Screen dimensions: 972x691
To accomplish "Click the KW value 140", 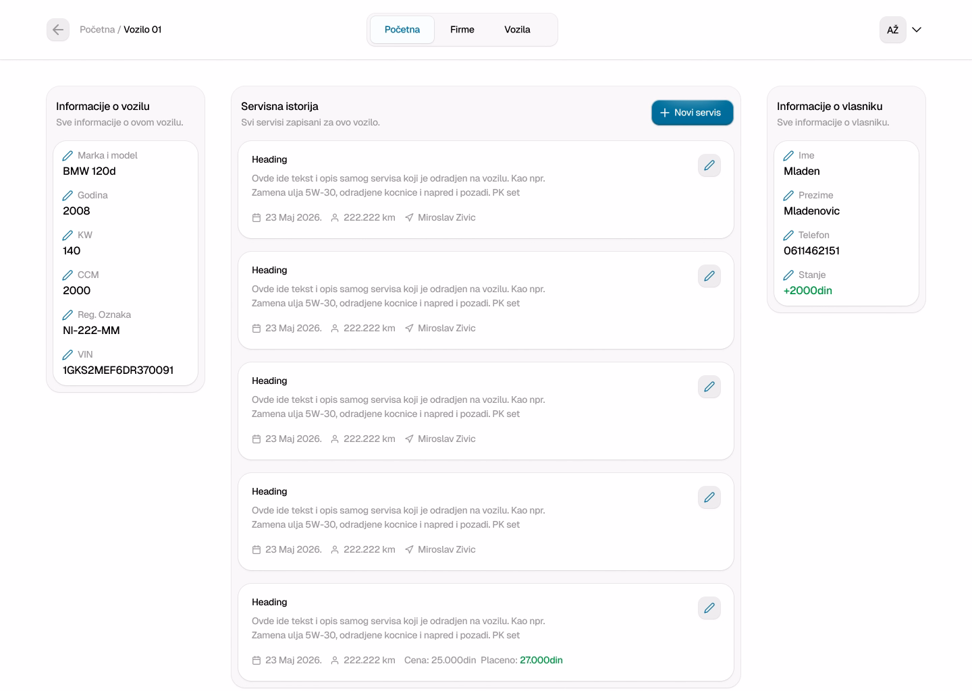I will click(72, 251).
